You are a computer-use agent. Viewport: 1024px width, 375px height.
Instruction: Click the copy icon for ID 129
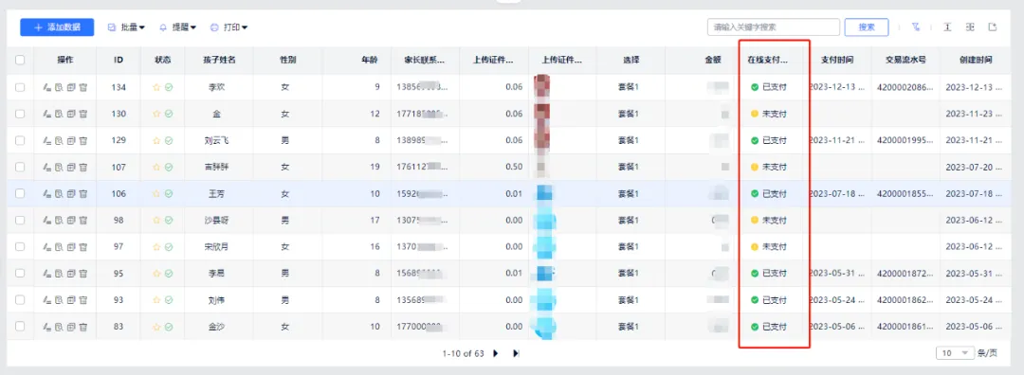click(71, 140)
